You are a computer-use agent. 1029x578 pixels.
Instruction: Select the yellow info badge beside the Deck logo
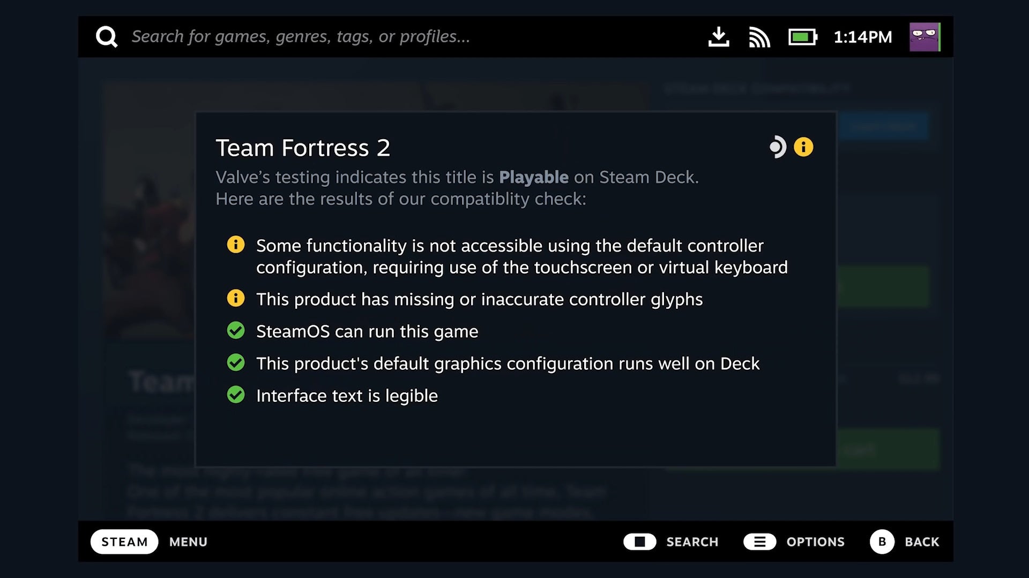point(804,146)
